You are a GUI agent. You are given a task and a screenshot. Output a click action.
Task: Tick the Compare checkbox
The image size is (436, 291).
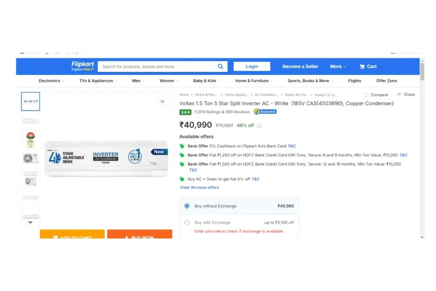(x=366, y=95)
